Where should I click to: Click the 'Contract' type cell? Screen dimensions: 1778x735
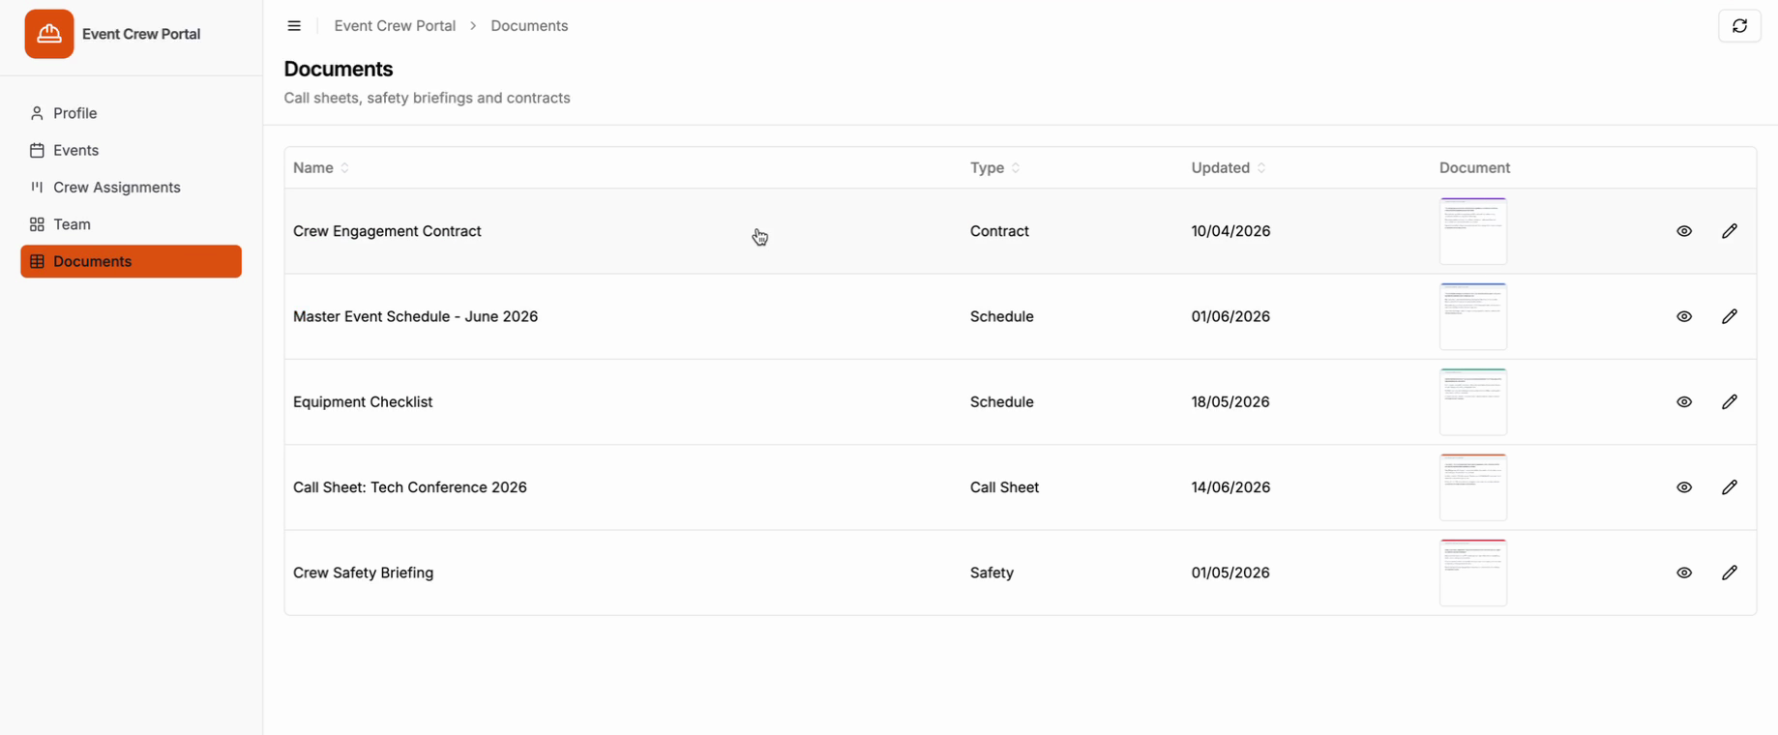[x=999, y=231]
